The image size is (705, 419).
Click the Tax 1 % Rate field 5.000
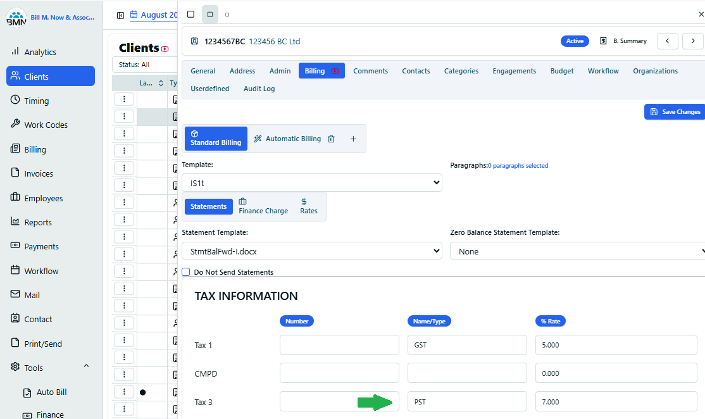616,345
